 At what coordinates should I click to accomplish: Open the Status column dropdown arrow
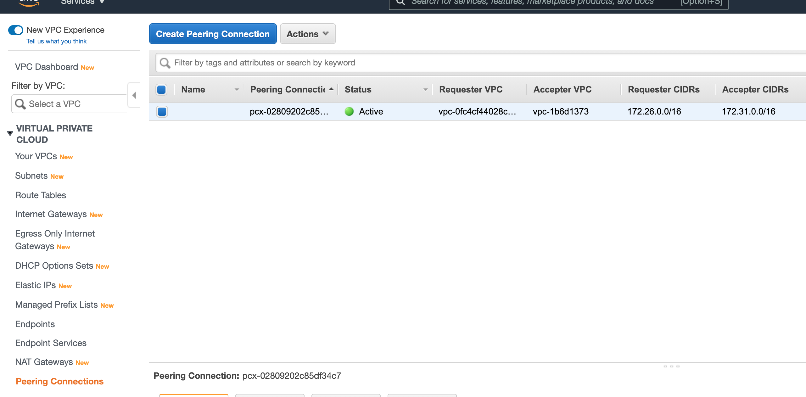click(426, 90)
